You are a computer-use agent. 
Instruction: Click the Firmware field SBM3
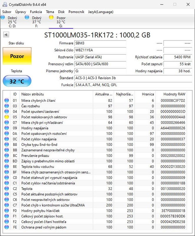100,43
